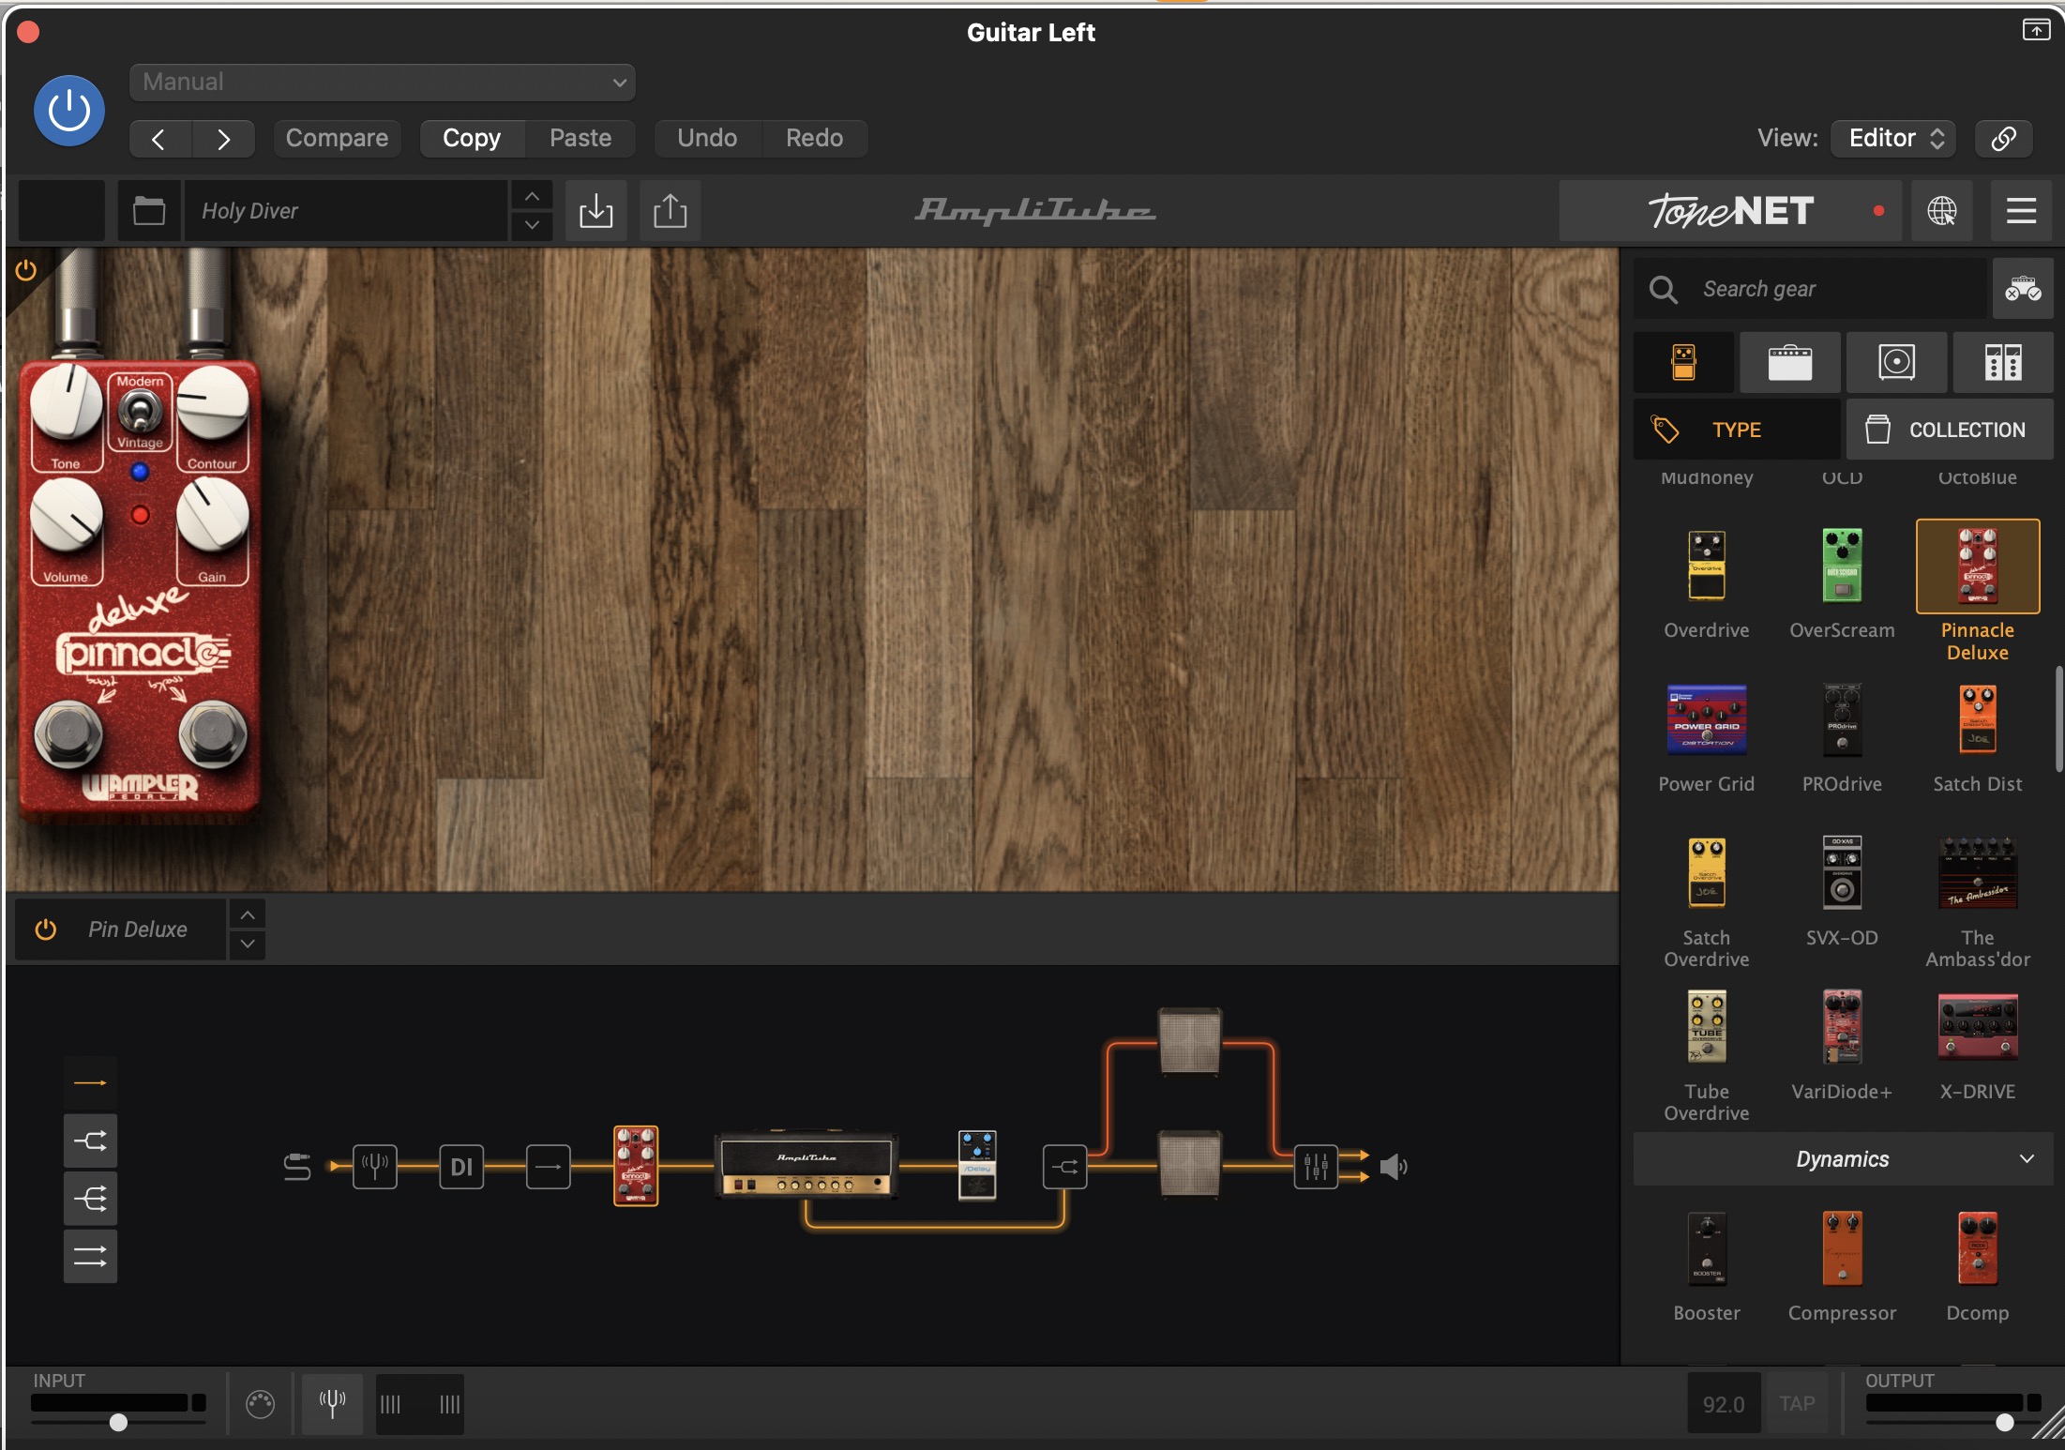Select the Cabinet speaker gear tab

[1896, 362]
